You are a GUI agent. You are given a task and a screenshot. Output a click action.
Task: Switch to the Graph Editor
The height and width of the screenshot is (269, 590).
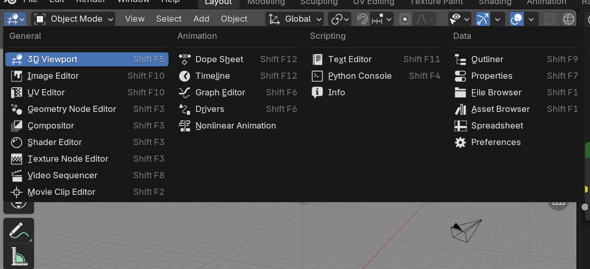220,92
